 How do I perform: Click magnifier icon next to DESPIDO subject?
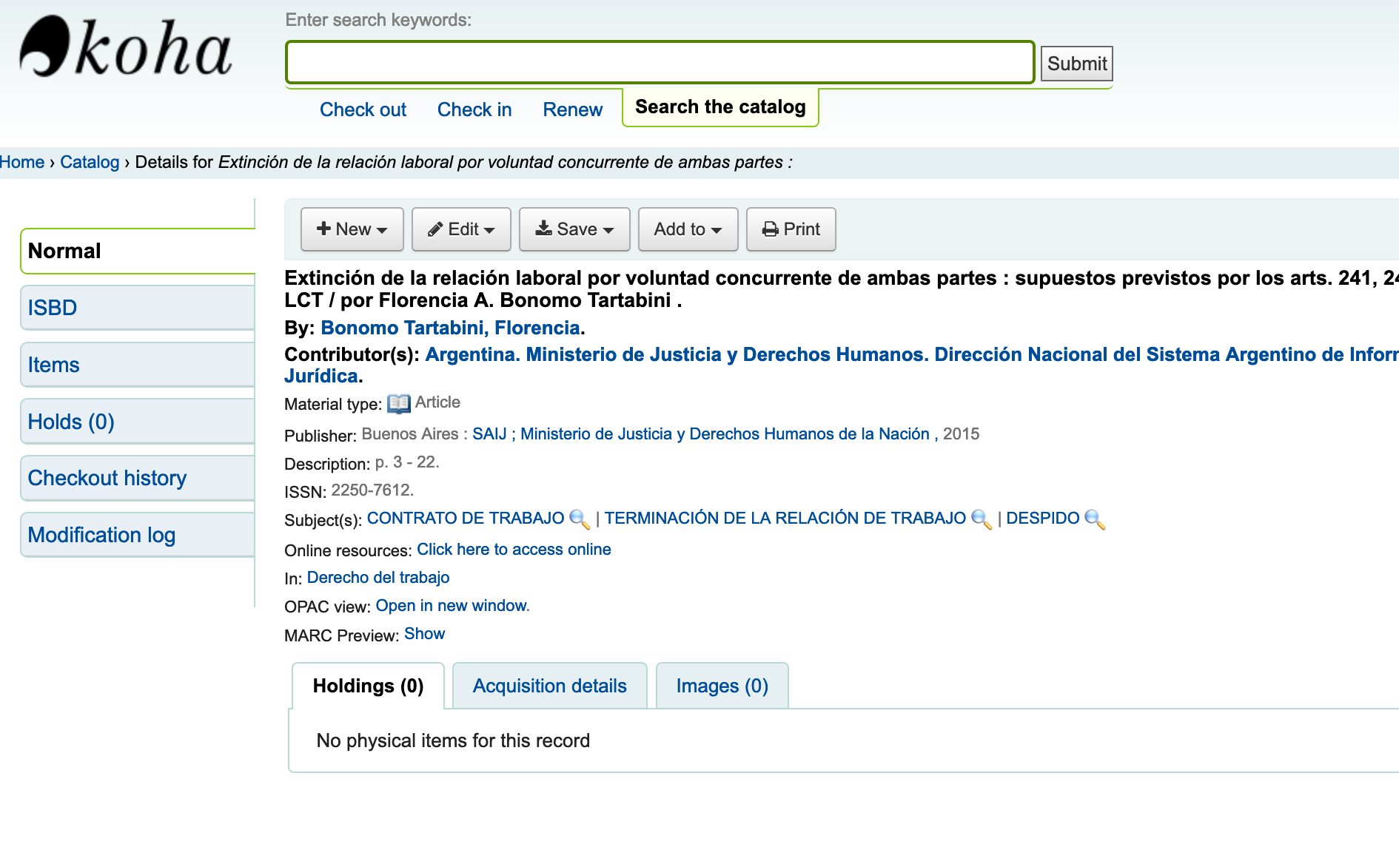1094,519
